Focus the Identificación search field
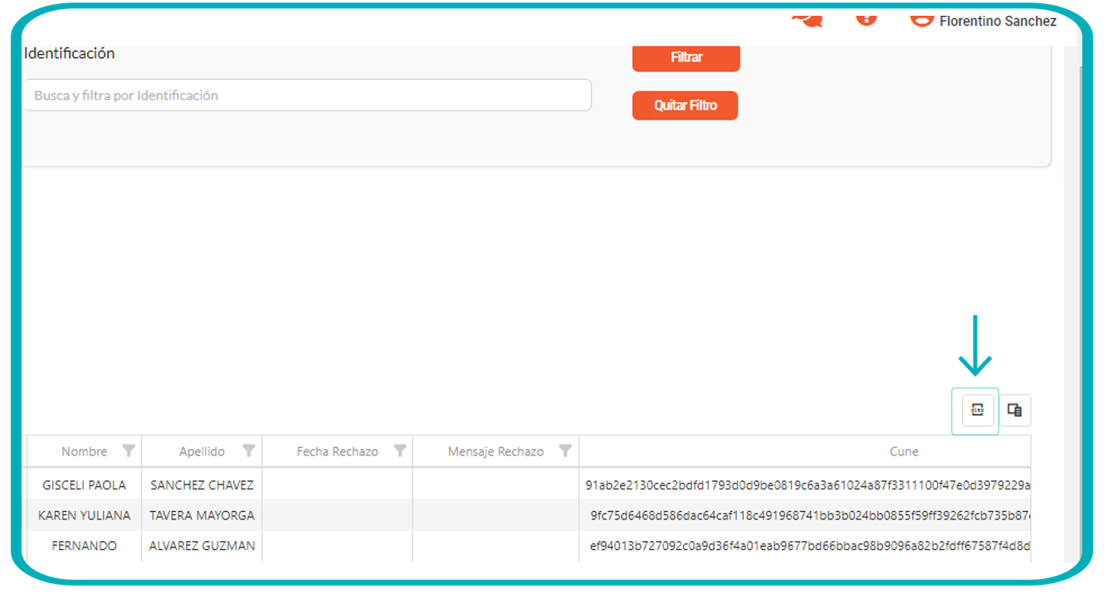1118x599 pixels. coord(306,95)
